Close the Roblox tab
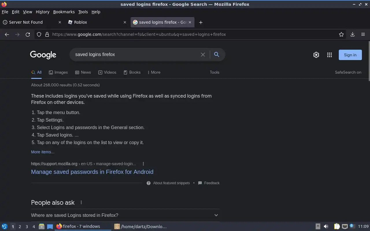 pos(125,22)
